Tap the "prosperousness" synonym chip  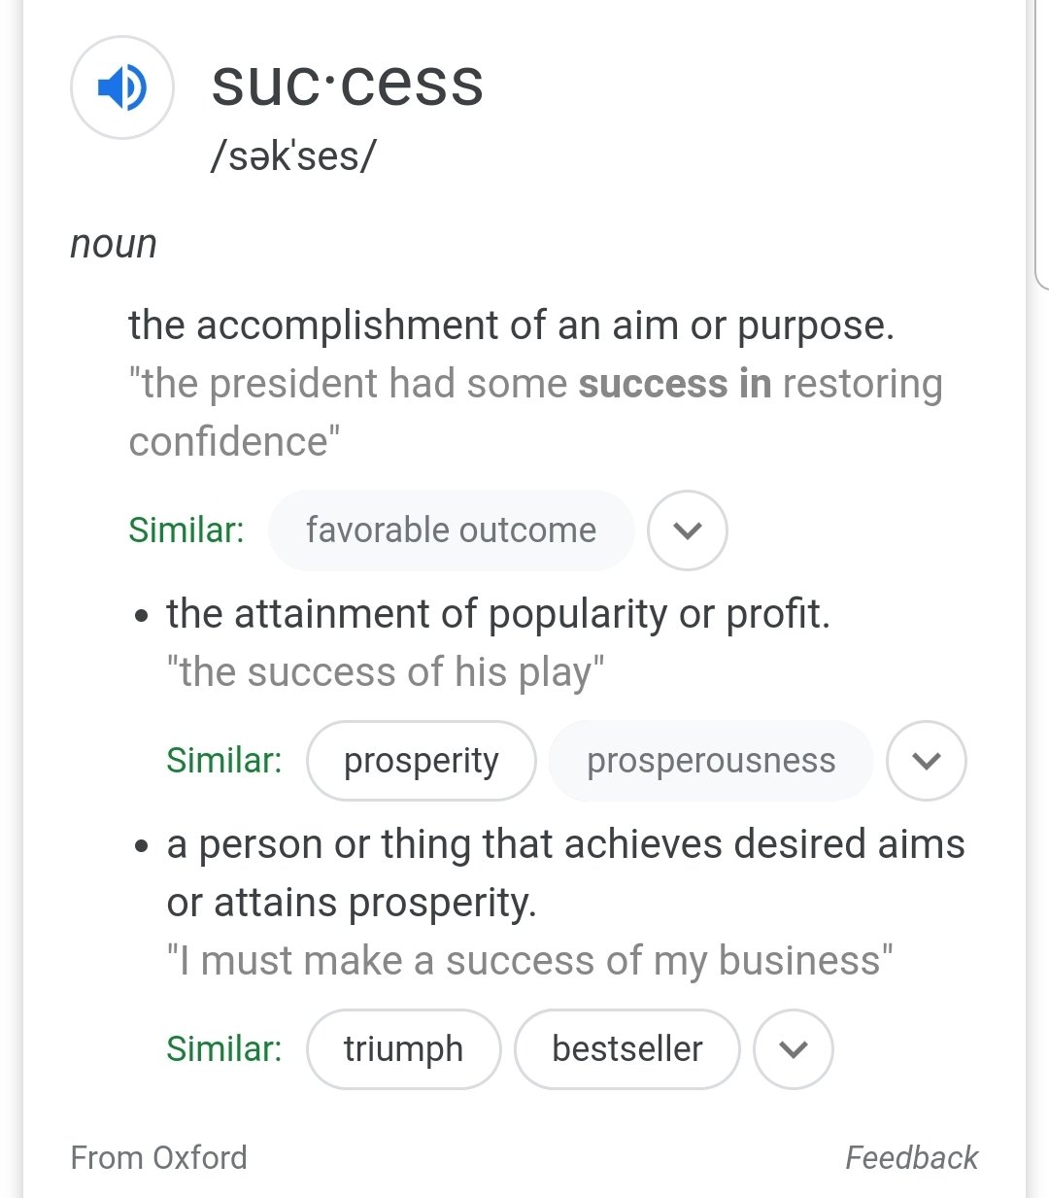pos(710,761)
